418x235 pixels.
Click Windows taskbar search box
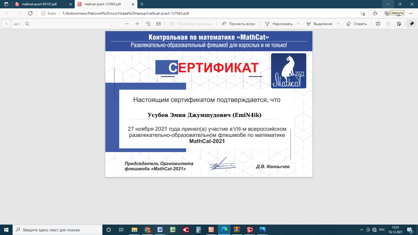click(x=57, y=230)
